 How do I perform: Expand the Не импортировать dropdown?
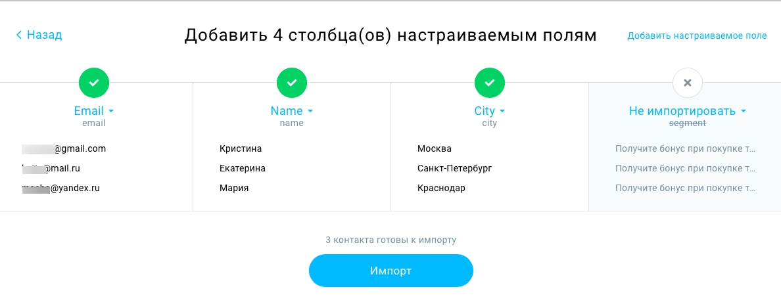click(688, 110)
